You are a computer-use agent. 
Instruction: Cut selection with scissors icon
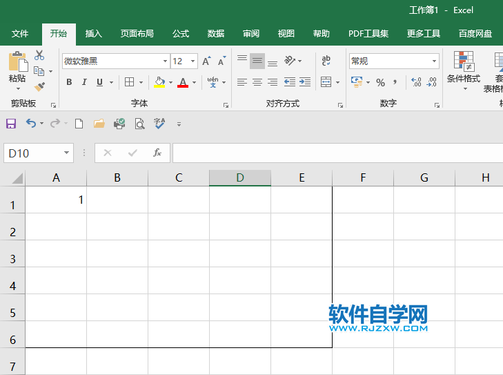39,55
